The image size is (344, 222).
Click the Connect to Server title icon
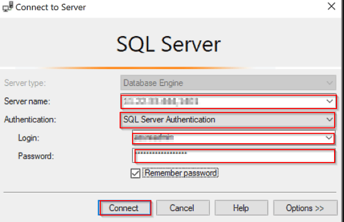(x=8, y=6)
